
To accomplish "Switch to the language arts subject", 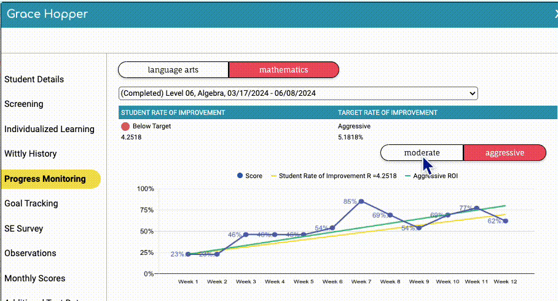I will 173,70.
